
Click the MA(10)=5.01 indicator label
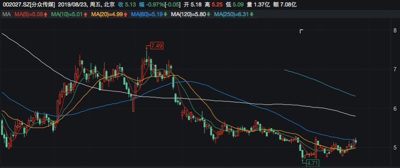pyautogui.click(x=68, y=14)
